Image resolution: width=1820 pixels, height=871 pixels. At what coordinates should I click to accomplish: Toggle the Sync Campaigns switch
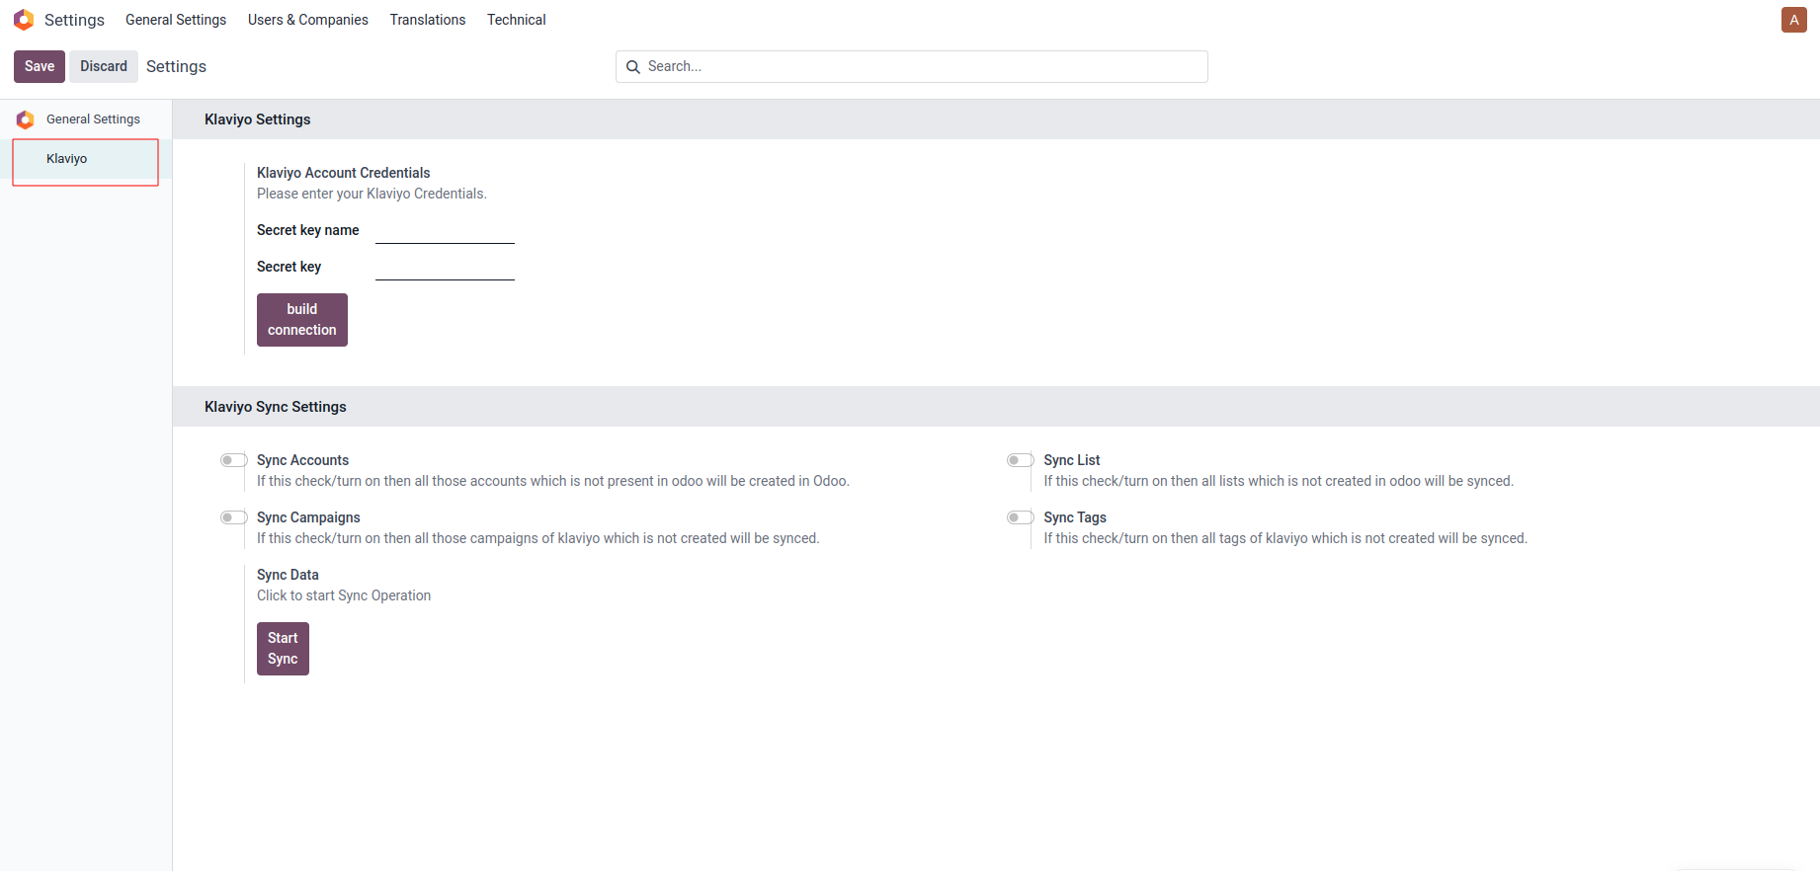coord(233,517)
